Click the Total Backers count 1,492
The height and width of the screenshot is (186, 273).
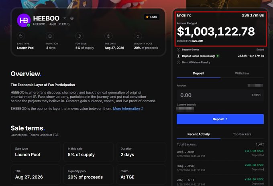(260, 144)
